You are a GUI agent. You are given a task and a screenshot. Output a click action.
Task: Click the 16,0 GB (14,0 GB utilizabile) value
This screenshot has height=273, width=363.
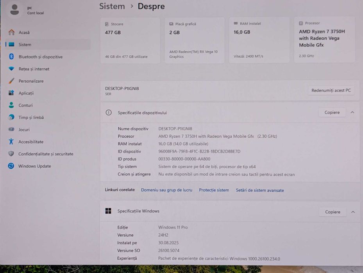(x=183, y=144)
